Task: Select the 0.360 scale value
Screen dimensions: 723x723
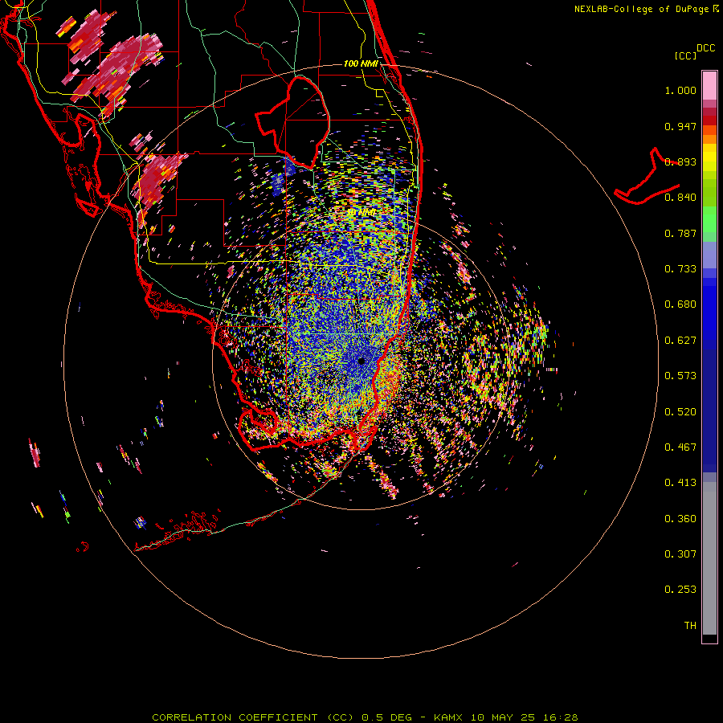Action: point(680,519)
